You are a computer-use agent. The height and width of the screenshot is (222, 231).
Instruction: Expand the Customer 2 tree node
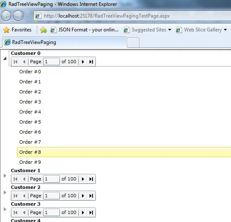5,192
